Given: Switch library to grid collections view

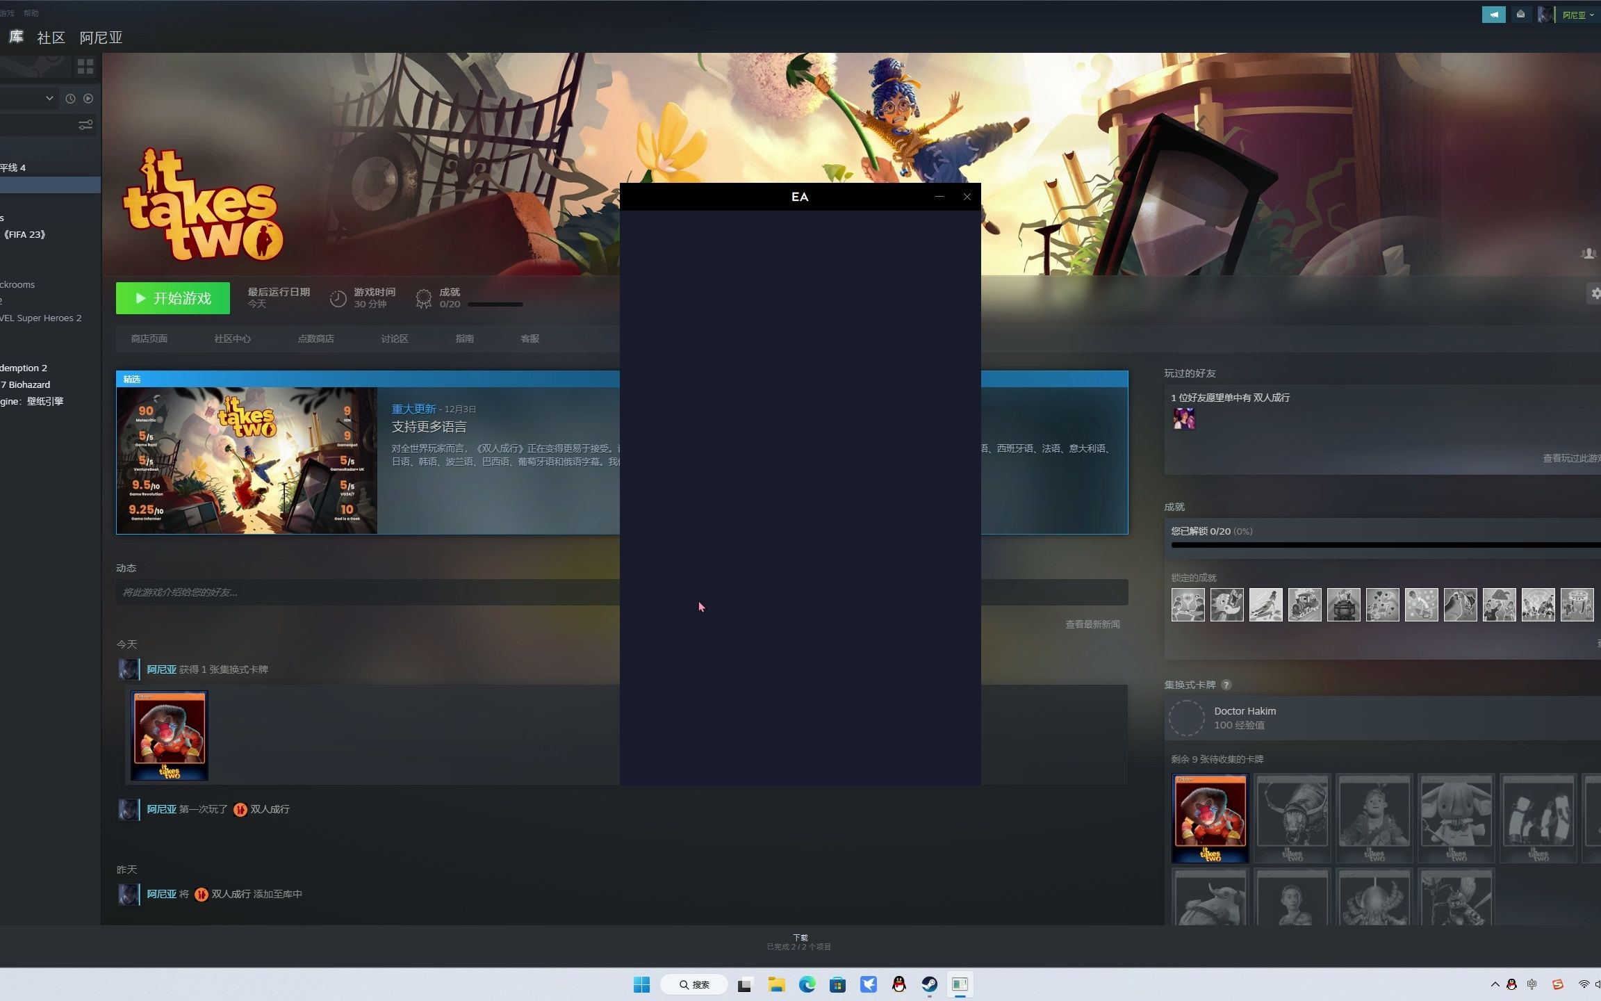Looking at the screenshot, I should (x=85, y=67).
